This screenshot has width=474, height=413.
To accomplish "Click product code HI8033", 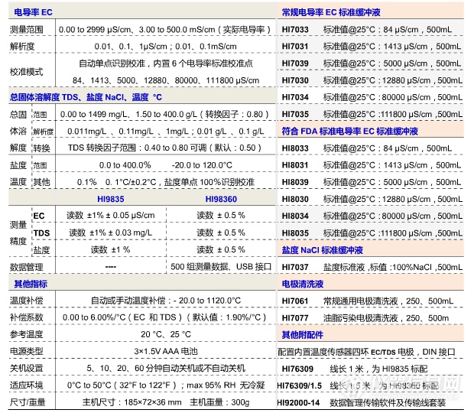I will click(295, 148).
